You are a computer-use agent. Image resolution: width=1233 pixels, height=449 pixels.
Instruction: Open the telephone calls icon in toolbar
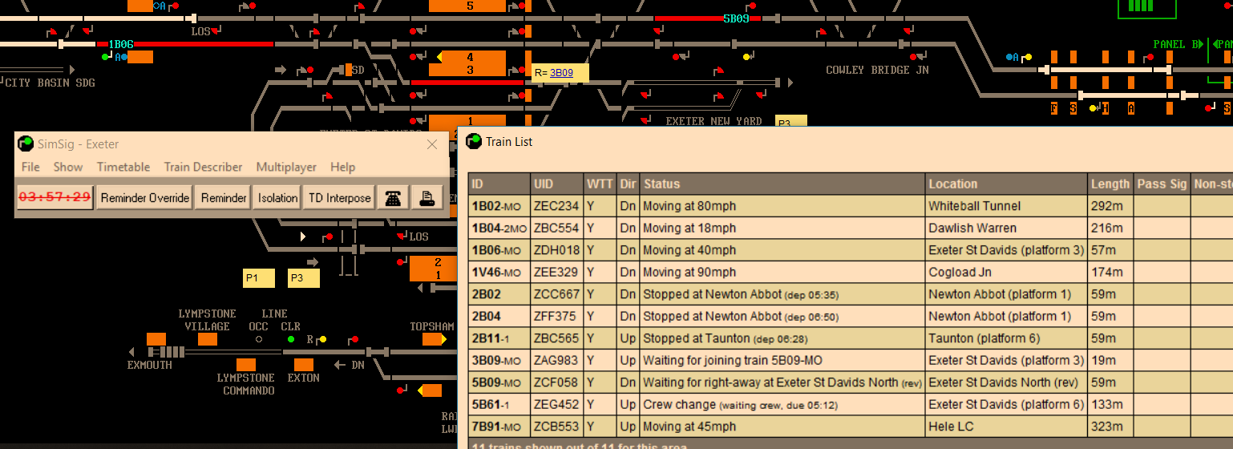point(393,198)
